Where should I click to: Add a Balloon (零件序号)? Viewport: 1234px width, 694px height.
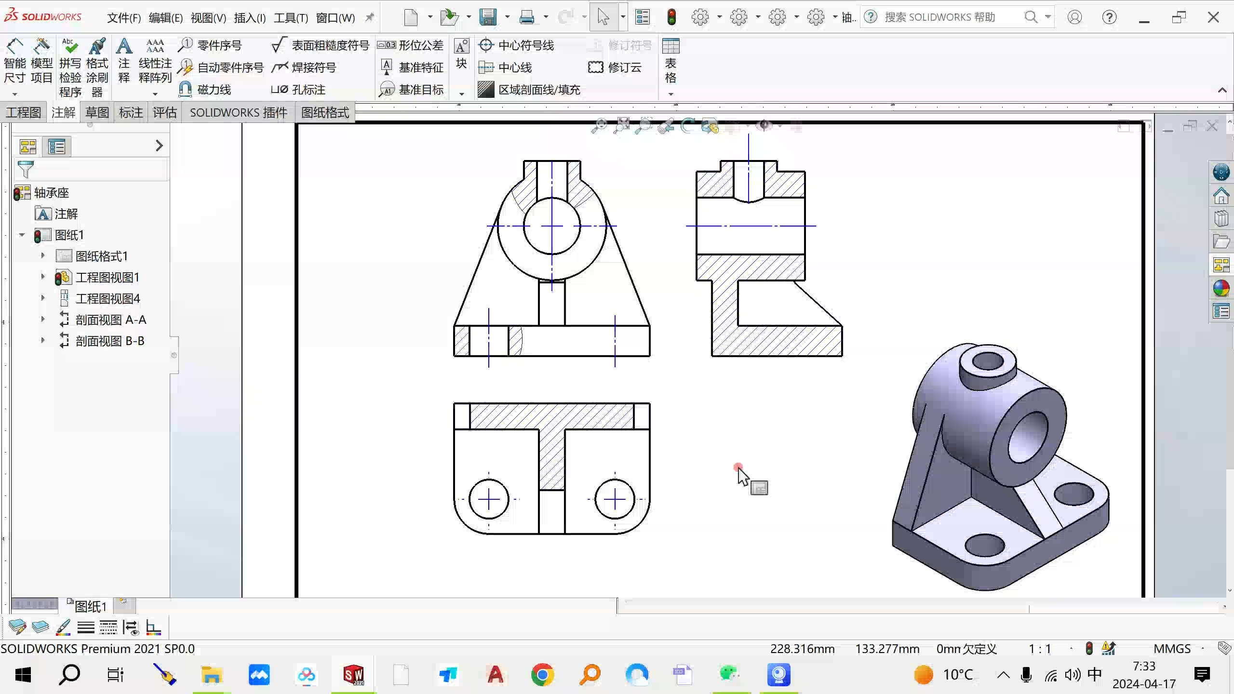point(210,45)
